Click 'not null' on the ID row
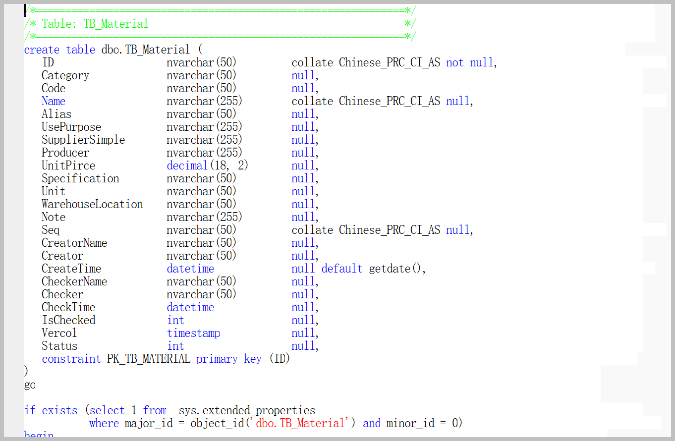The height and width of the screenshot is (441, 675). point(470,62)
